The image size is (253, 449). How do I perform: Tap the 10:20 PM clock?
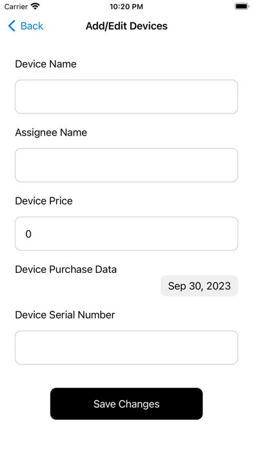(x=126, y=6)
